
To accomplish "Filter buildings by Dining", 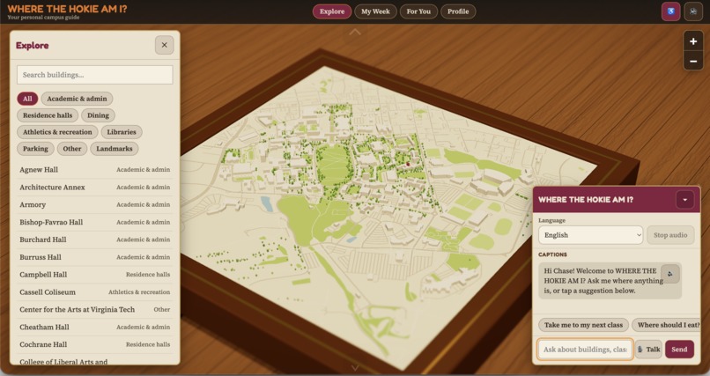I will (99, 115).
